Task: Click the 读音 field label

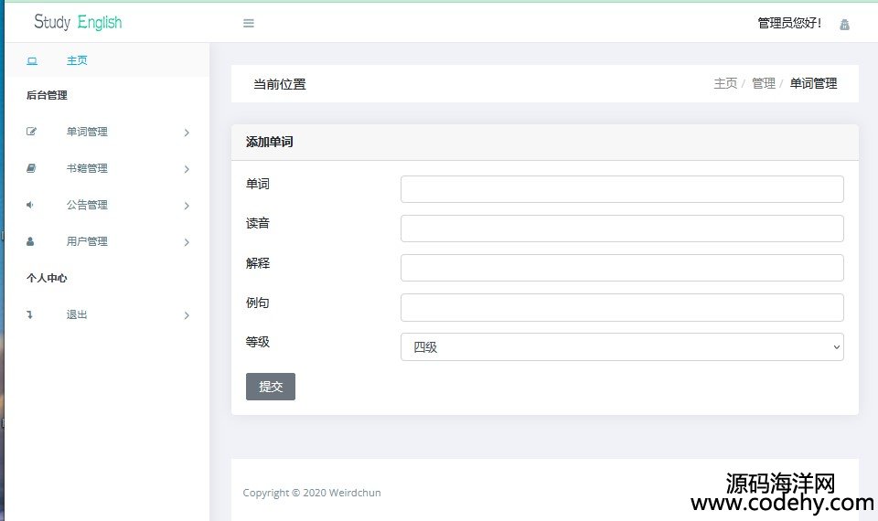Action: tap(258, 223)
